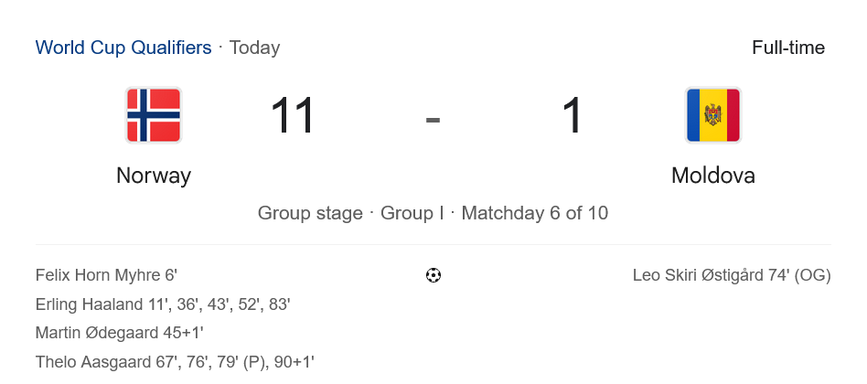Click the Thelo Aasgaard goals line

pos(175,362)
